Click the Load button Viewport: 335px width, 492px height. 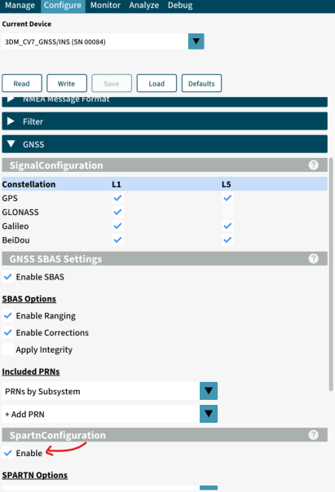coord(156,83)
